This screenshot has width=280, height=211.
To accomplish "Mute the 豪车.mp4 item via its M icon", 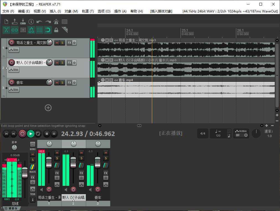I will pos(107,80).
